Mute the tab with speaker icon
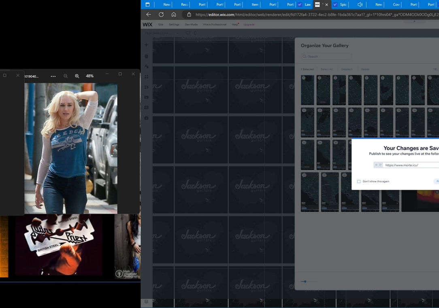The width and height of the screenshot is (439, 308). (x=360, y=4)
